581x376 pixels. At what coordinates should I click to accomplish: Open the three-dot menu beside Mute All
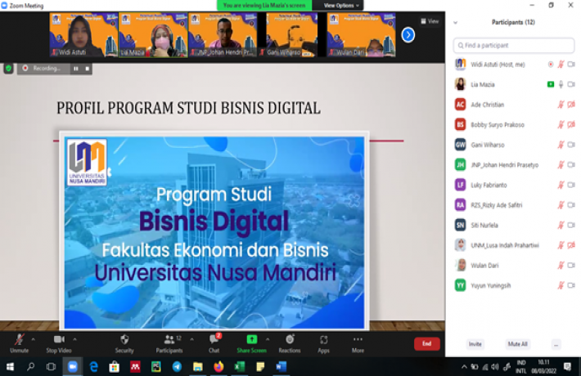click(556, 344)
